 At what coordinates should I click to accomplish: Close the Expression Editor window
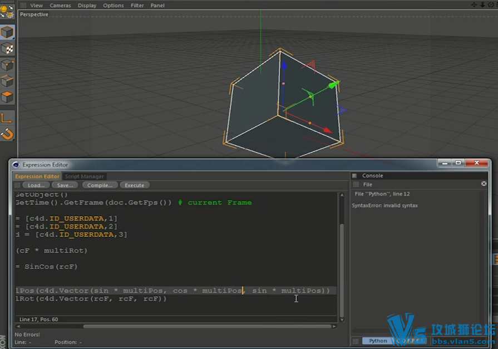tap(476, 163)
